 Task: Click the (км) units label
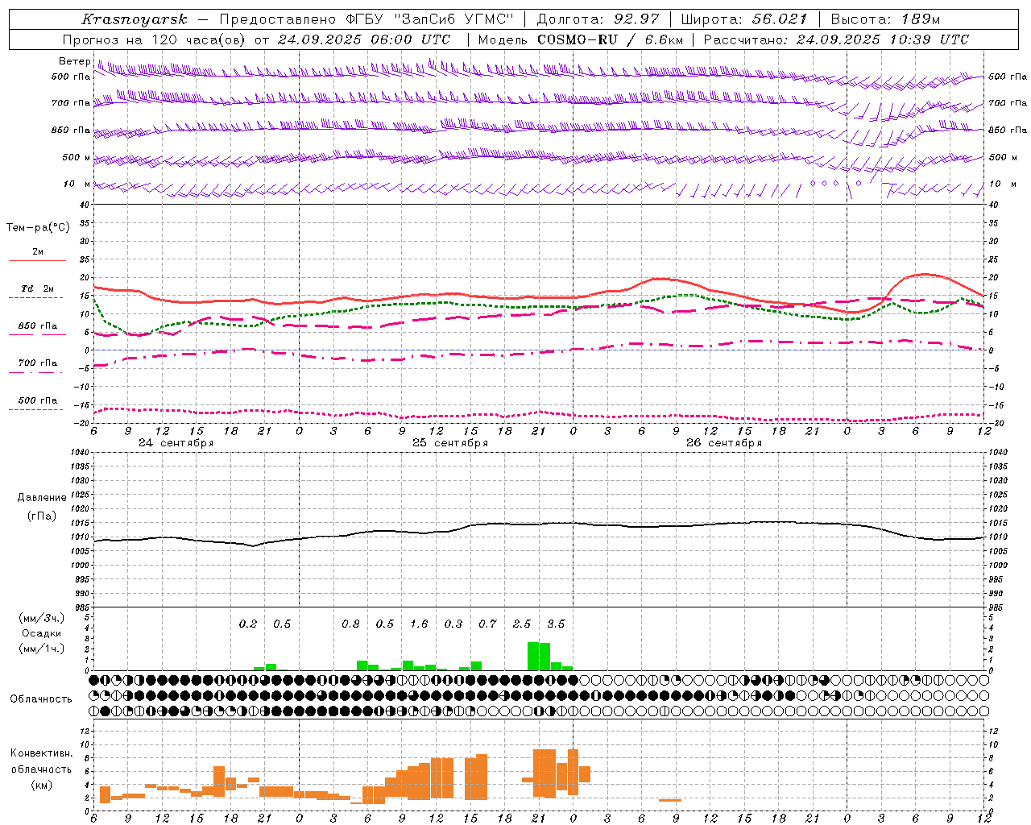pos(41,784)
